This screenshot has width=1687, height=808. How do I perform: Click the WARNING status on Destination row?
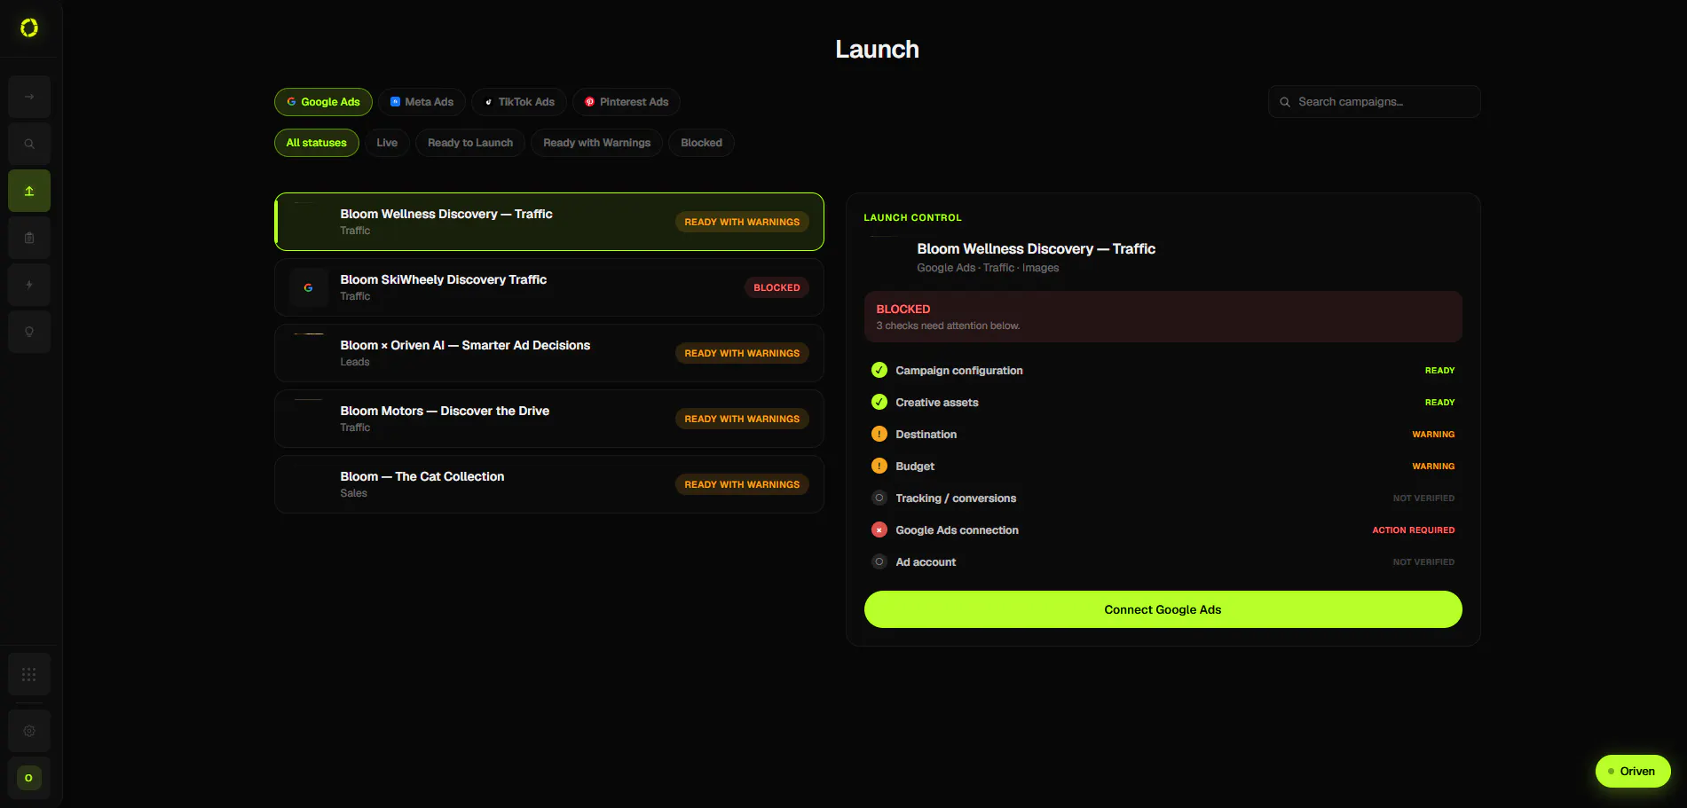[1433, 435]
